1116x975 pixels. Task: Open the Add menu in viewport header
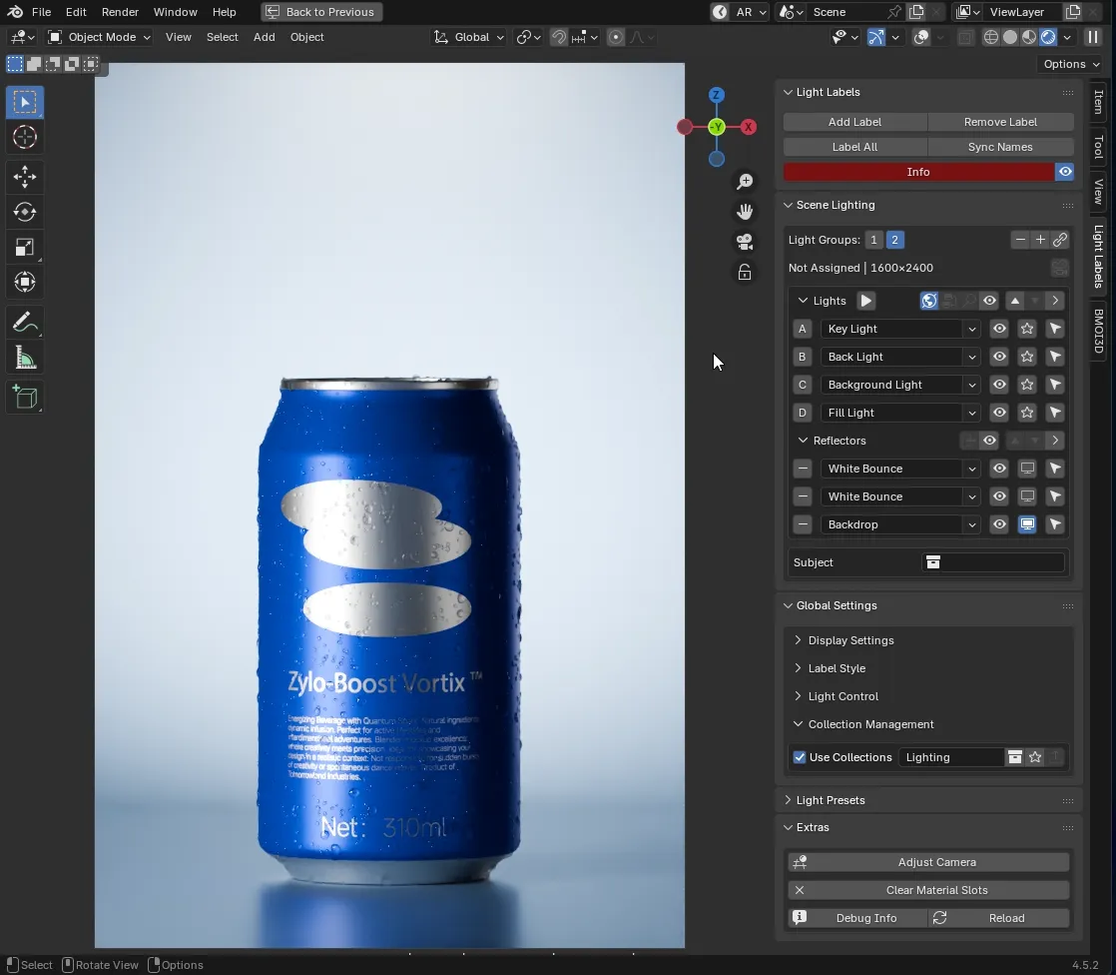click(265, 37)
